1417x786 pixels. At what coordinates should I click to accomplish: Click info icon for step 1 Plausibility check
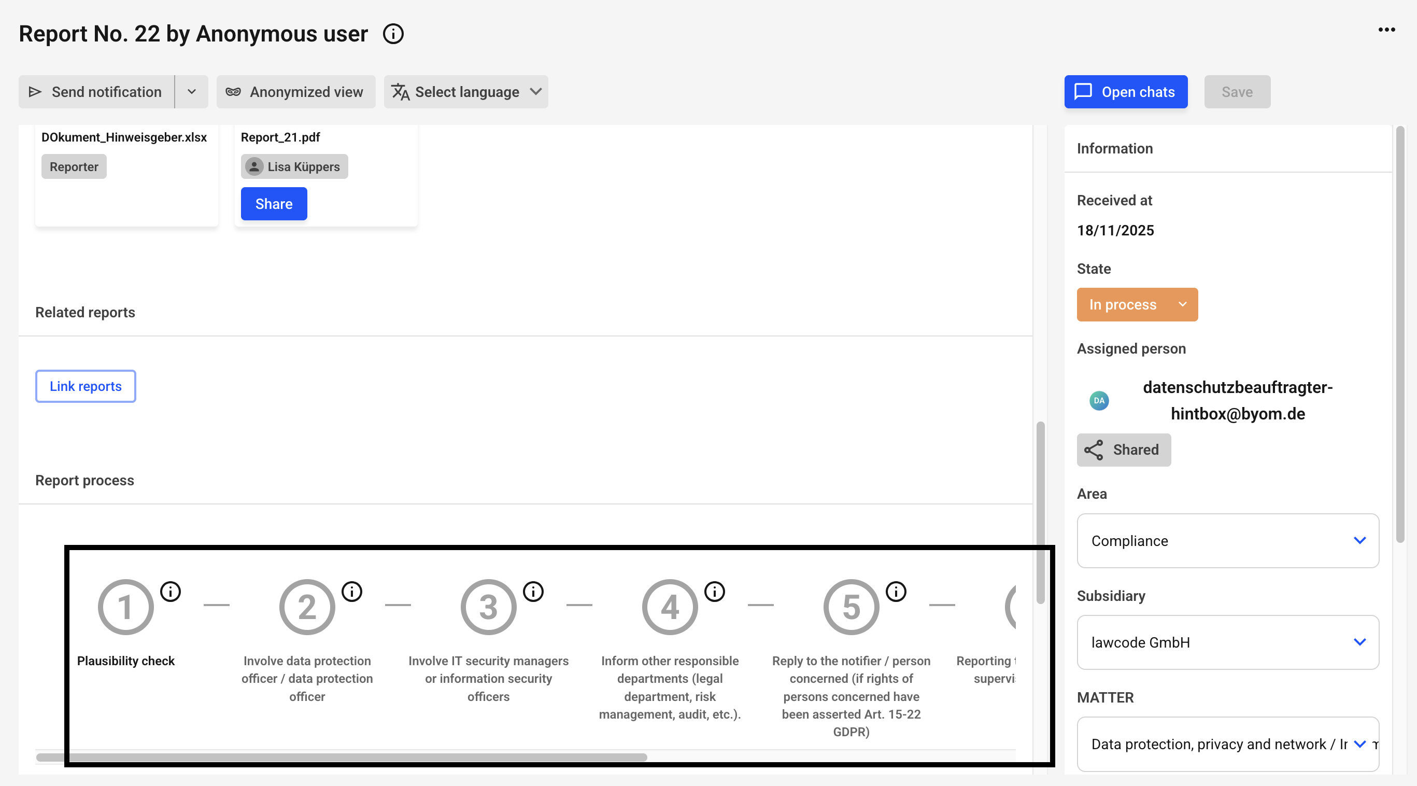point(171,592)
